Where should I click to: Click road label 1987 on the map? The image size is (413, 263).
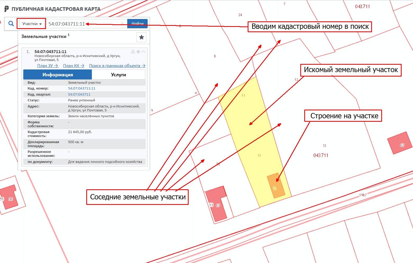click(x=363, y=195)
